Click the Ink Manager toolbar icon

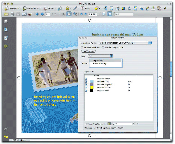pos(129,8)
